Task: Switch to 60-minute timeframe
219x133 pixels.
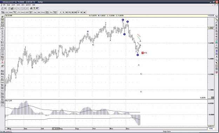Action: (x=75, y=12)
